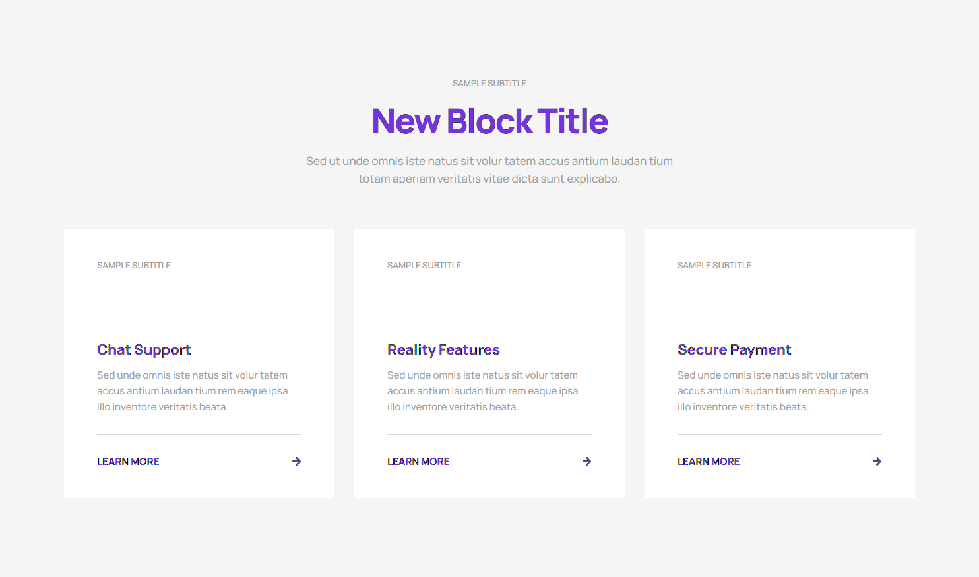
Task: Click the body text under Secure Payment
Action: tap(773, 391)
